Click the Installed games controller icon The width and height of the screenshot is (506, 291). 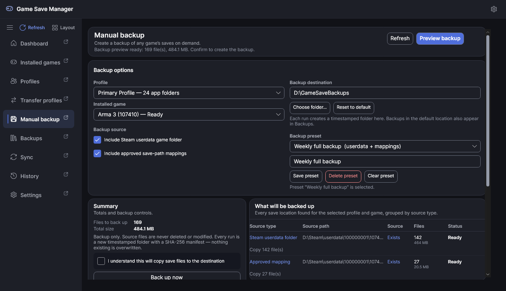pos(14,62)
